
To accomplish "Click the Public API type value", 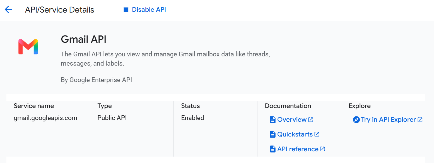I will click(x=112, y=118).
